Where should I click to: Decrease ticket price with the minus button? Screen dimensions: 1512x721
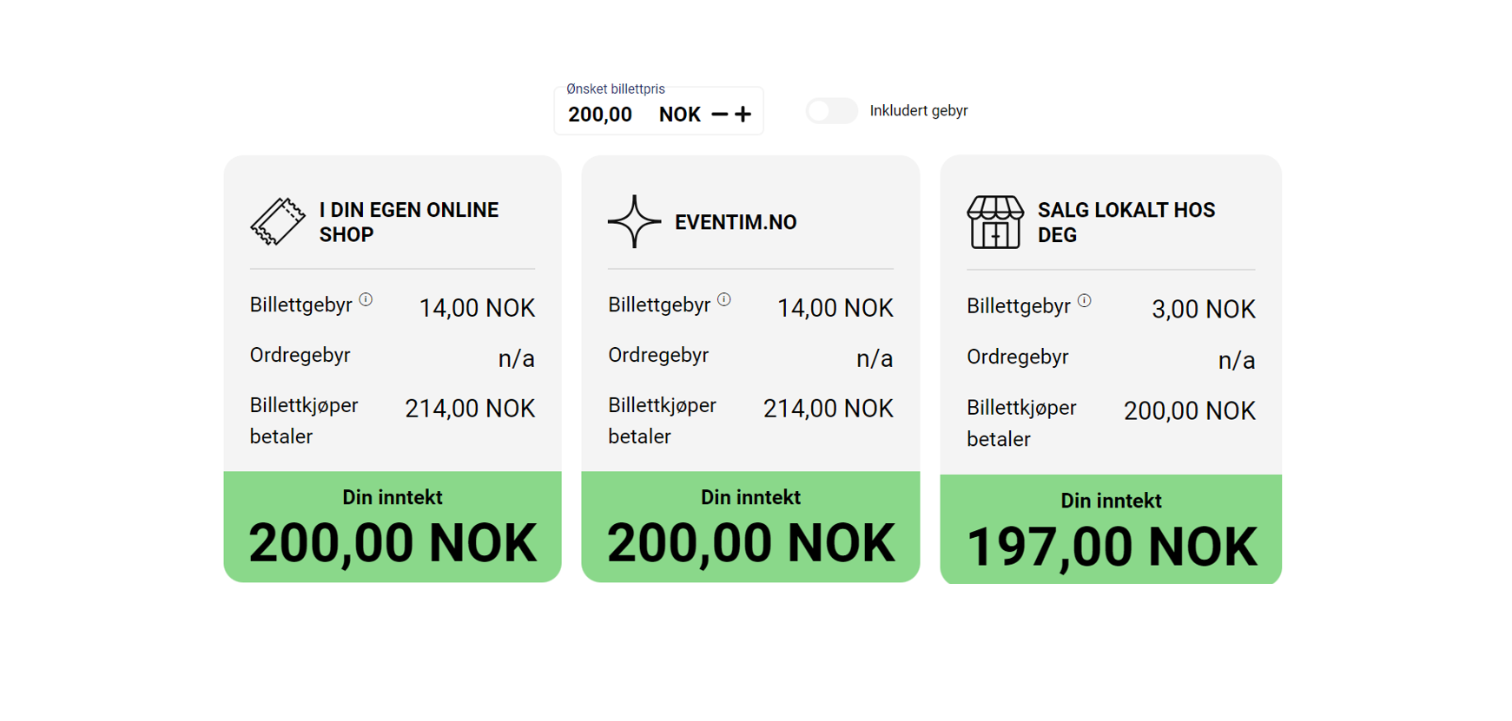tap(719, 115)
